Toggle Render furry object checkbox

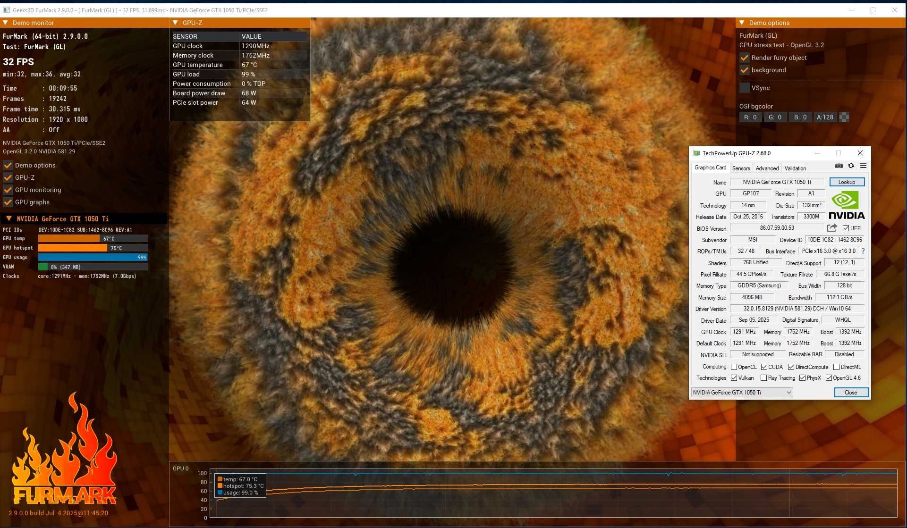tap(745, 58)
